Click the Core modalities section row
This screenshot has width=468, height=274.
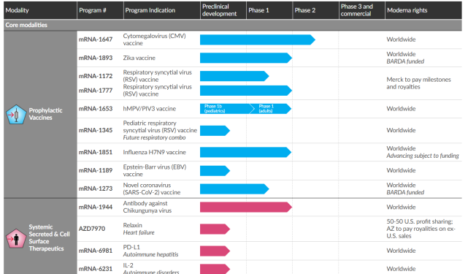pos(233,25)
